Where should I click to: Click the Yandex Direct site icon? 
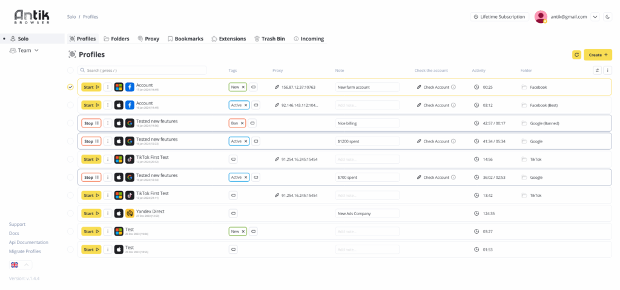(130, 213)
